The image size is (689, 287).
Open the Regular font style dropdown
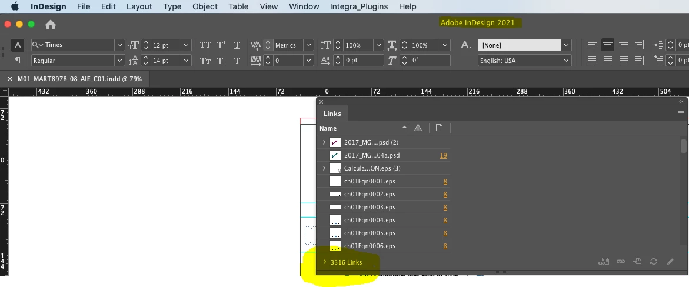coord(119,60)
